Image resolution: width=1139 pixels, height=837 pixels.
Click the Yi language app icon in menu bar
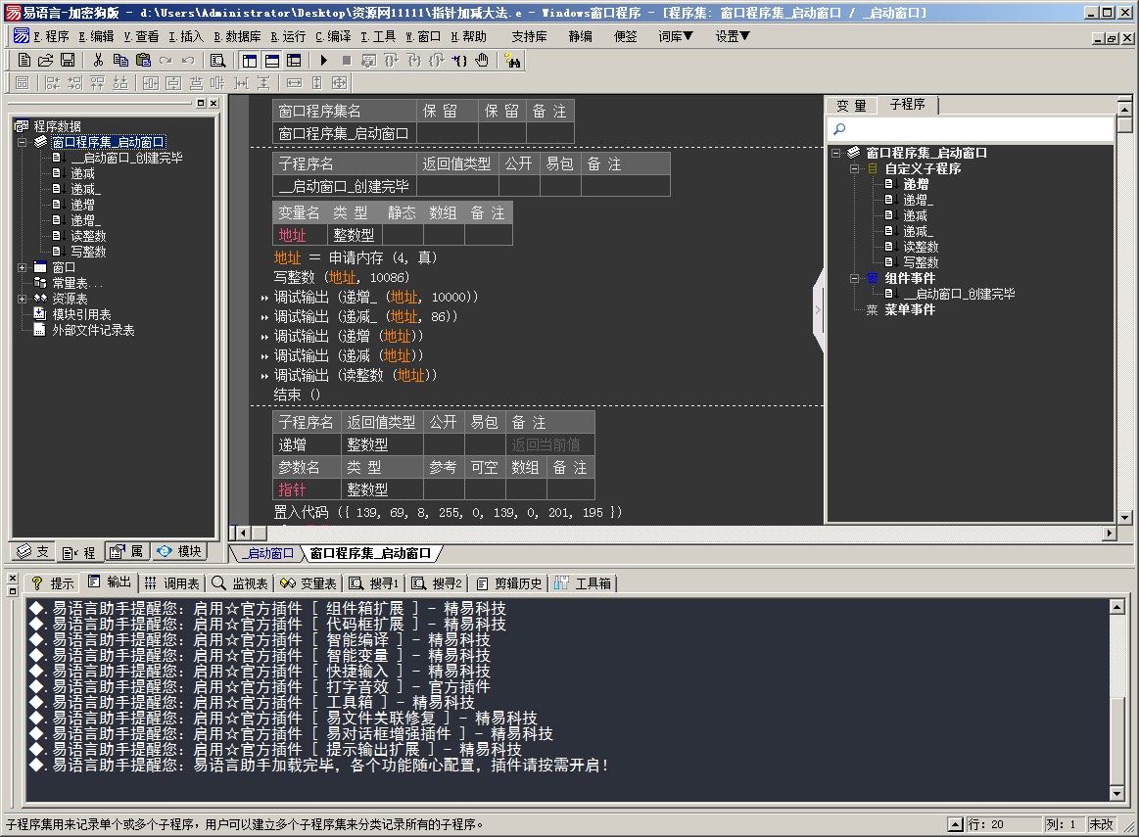click(x=22, y=35)
